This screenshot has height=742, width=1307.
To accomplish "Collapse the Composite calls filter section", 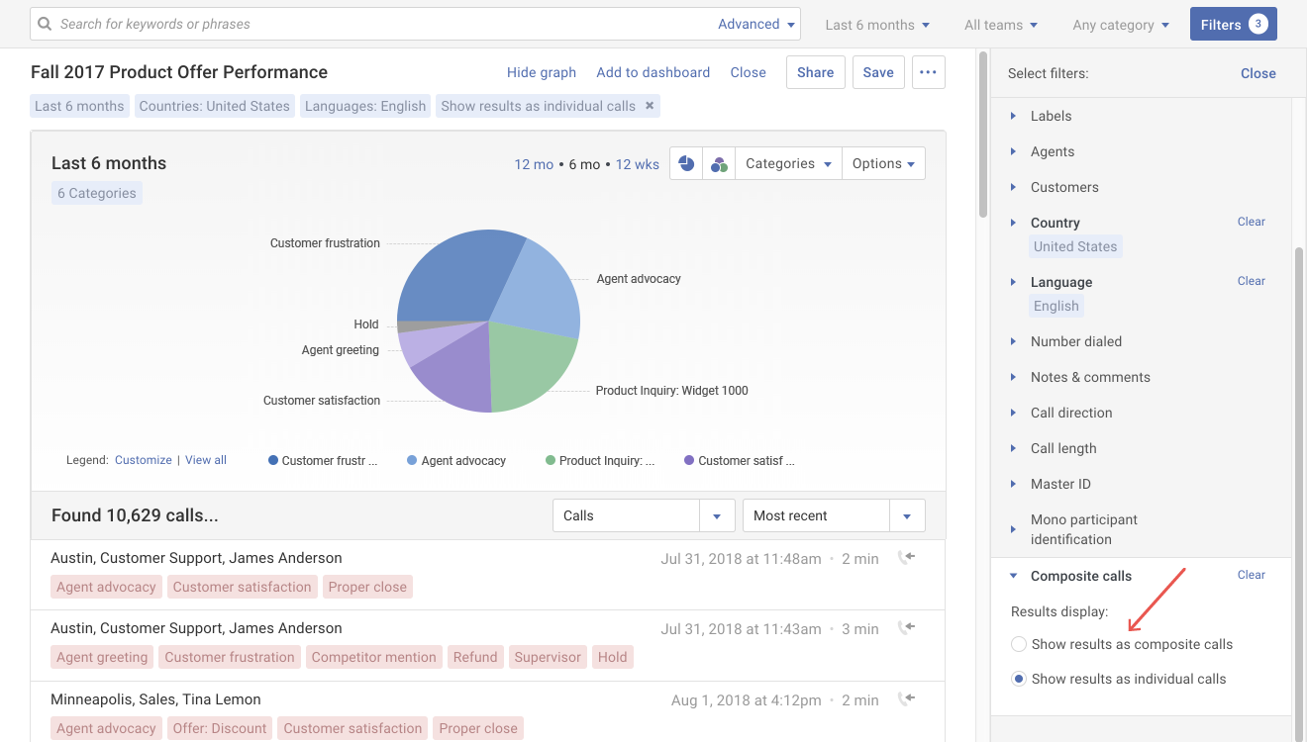I will [x=1013, y=576].
